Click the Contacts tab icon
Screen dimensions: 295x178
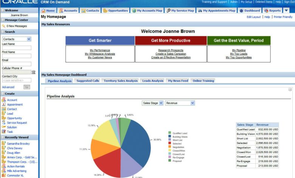pos(83,11)
